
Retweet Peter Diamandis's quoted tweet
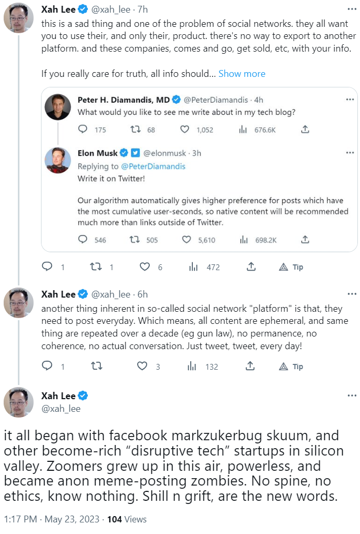(135, 130)
